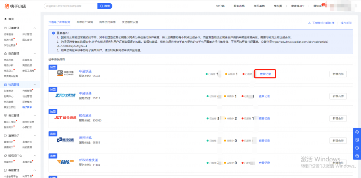Click the download icon beside 下载快手打印组件
Image resolution: width=361 pixels, height=178 pixels.
point(309,23)
